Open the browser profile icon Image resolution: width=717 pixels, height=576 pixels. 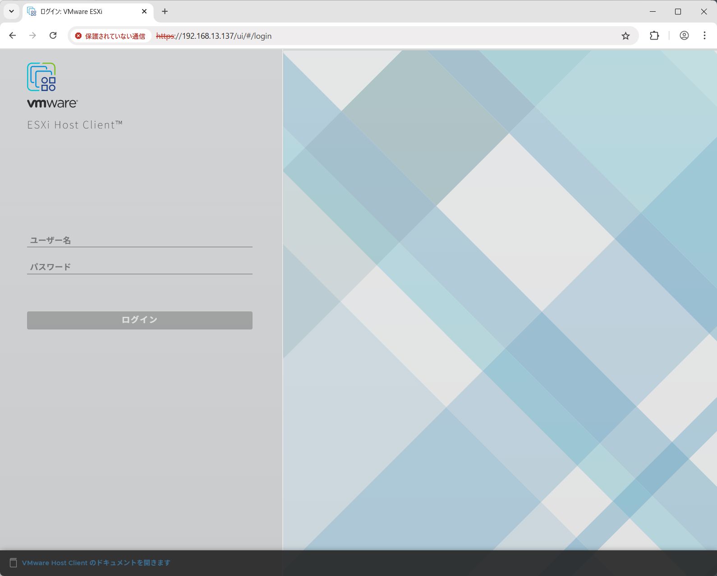click(684, 36)
